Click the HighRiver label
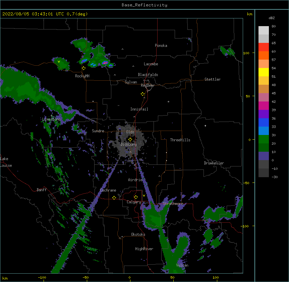This screenshot has height=282, width=289. [144, 249]
